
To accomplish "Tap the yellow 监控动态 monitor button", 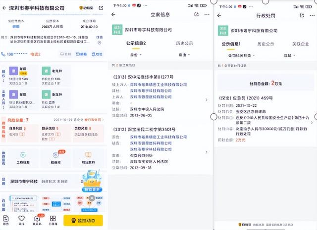I will (83, 220).
